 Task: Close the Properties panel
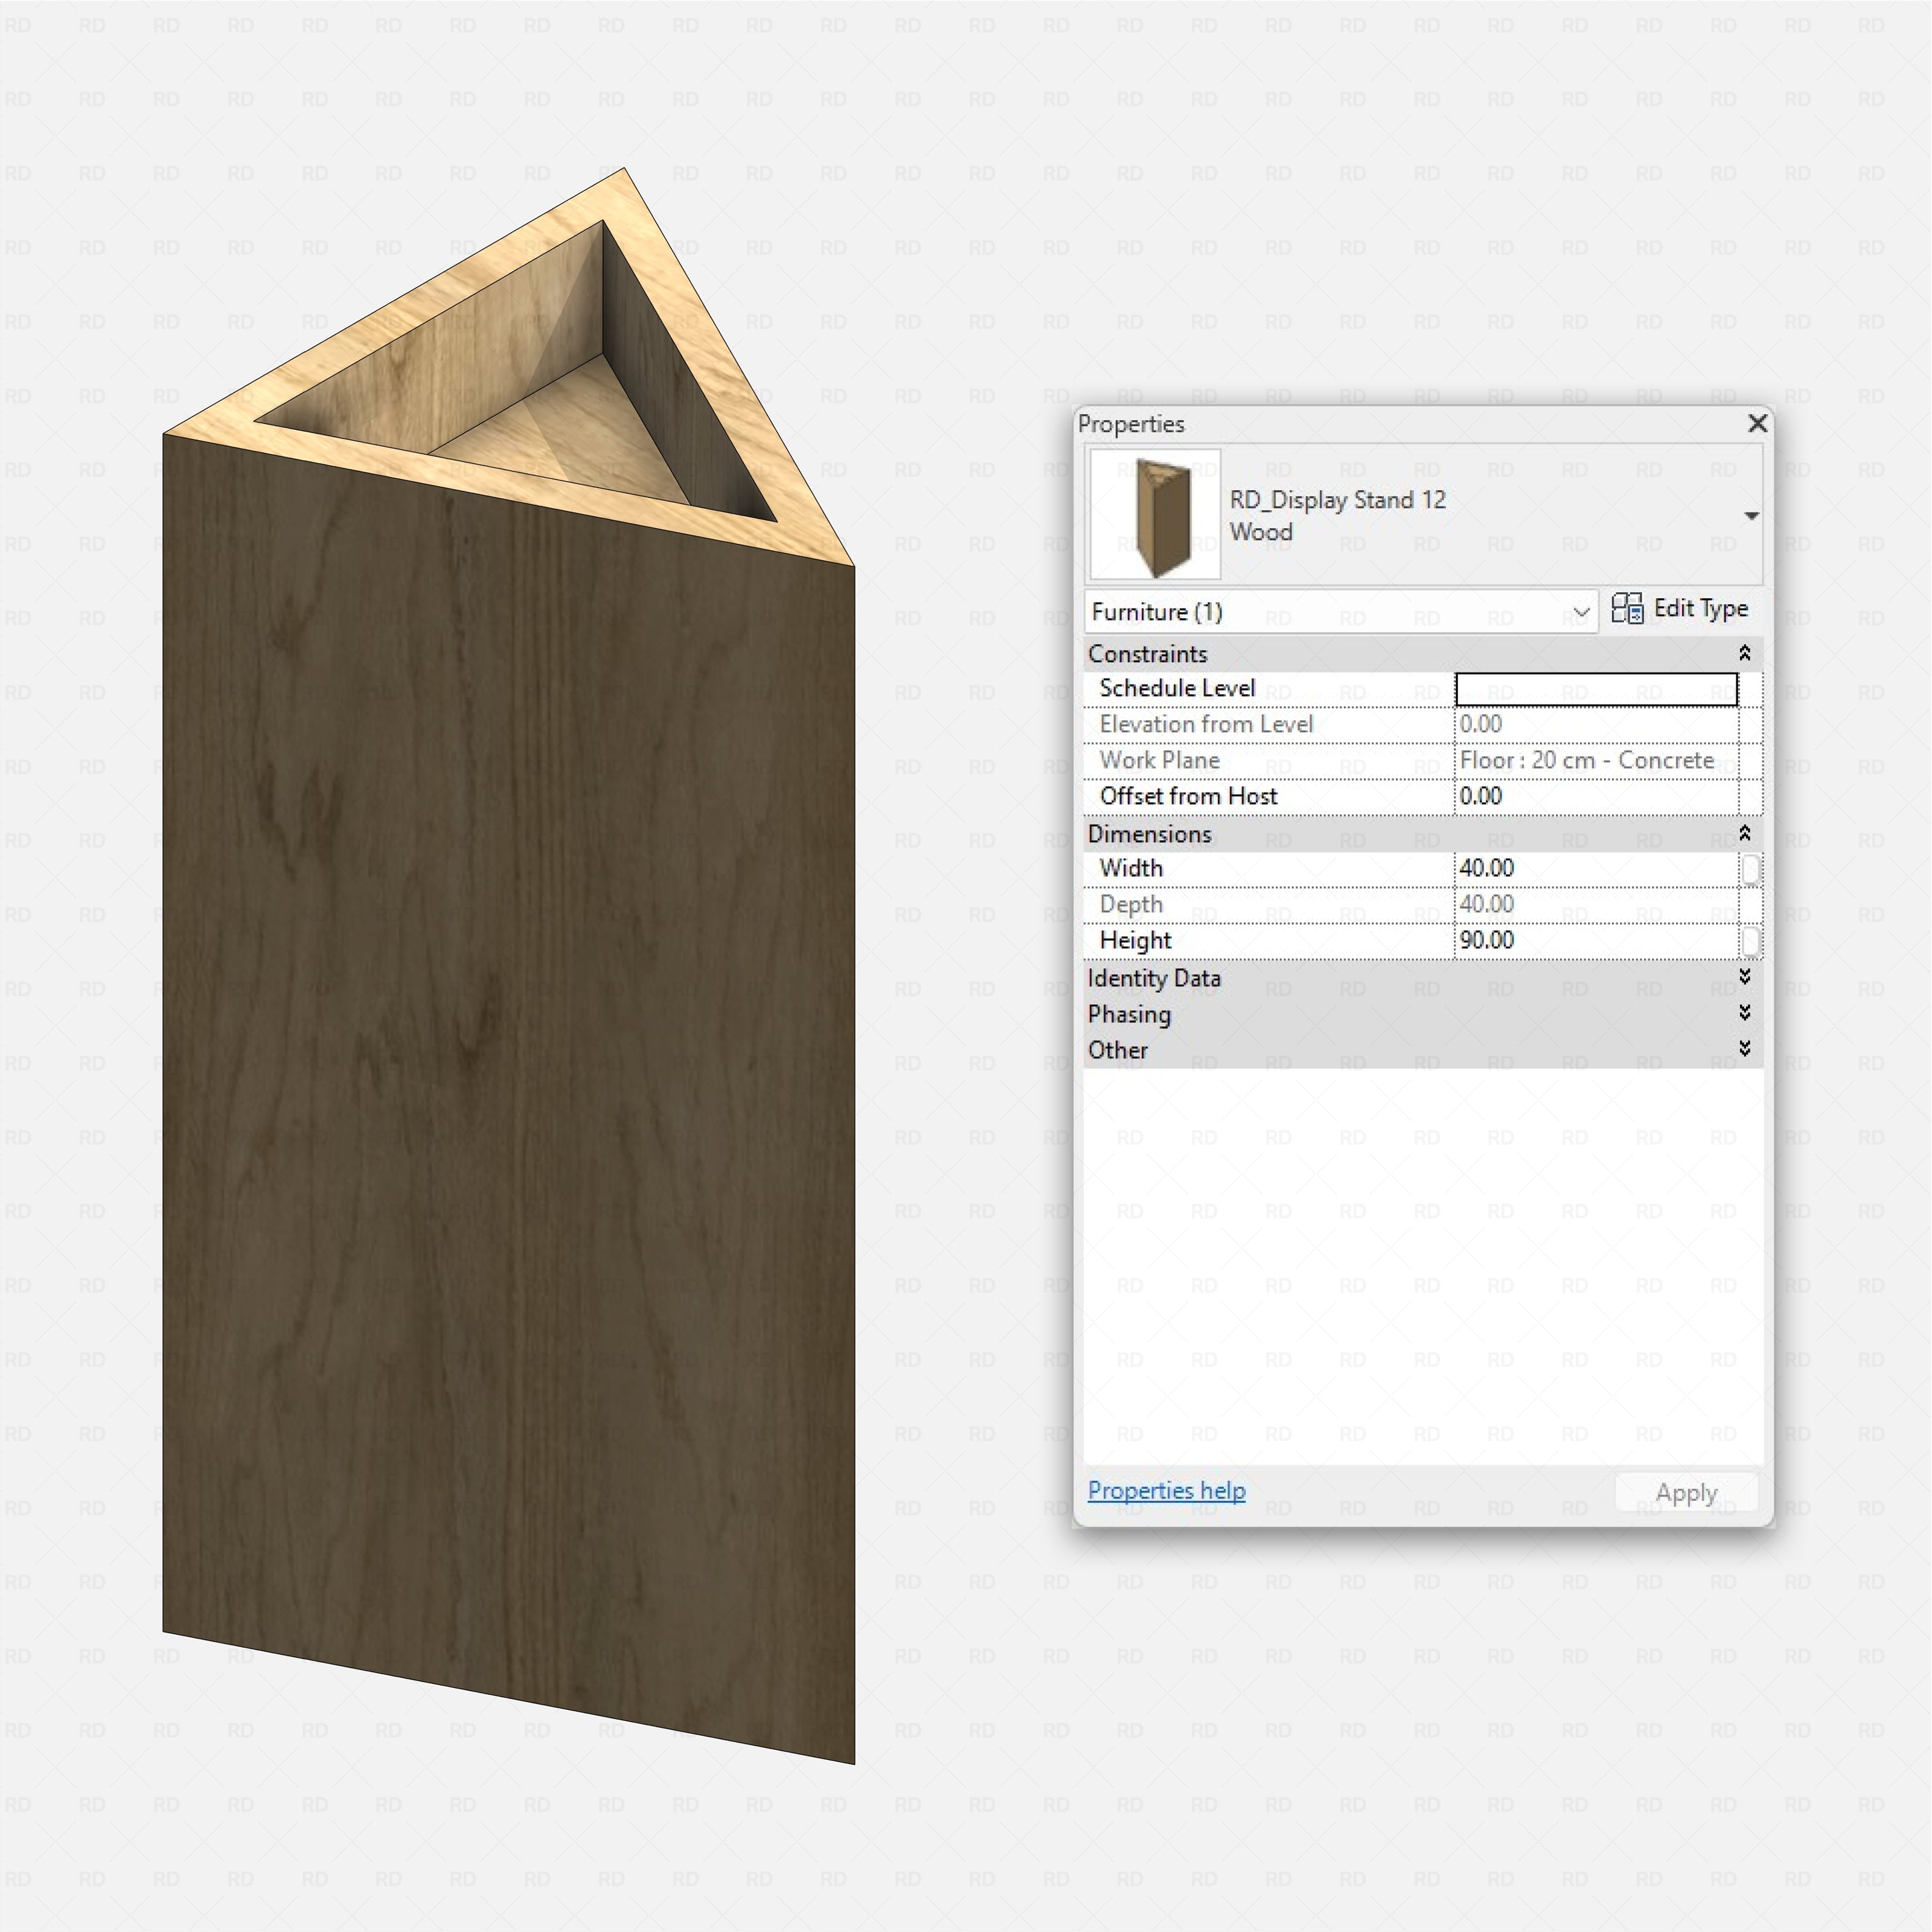point(1757,424)
